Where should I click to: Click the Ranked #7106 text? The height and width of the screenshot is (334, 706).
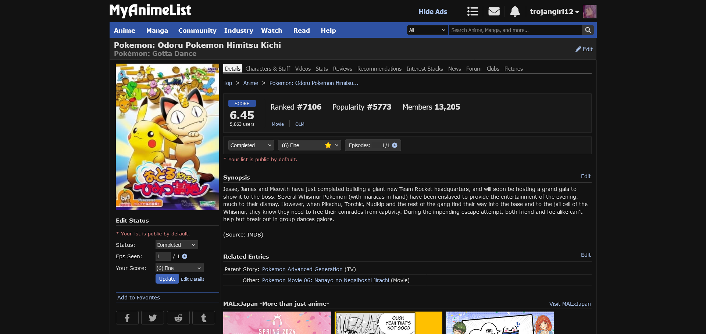tap(296, 107)
